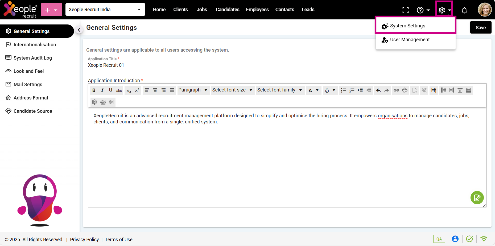Toggle bold formatting
This screenshot has height=246, width=495.
click(94, 90)
